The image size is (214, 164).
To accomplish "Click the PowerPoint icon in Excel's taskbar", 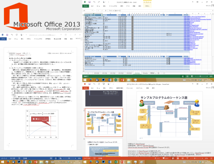I will tap(123, 80).
